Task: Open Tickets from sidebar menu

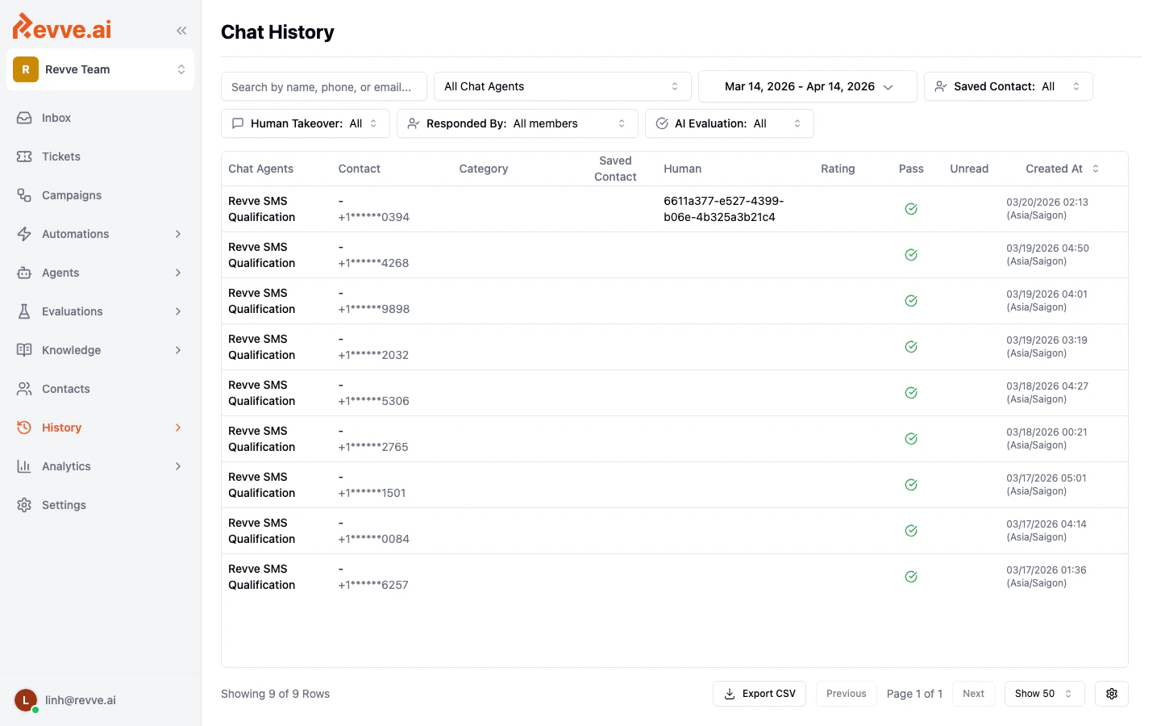Action: (x=100, y=156)
